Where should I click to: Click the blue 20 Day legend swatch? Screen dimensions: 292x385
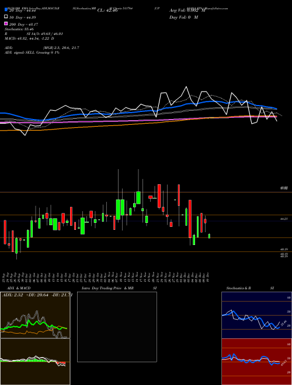(6, 10)
